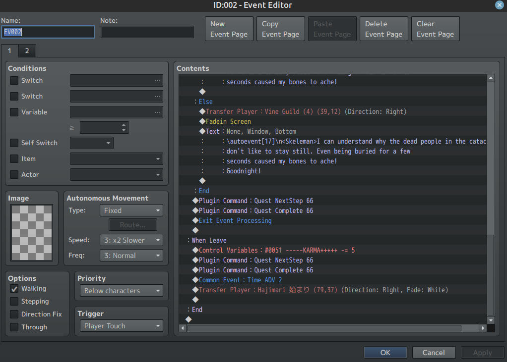
Task: Switch to event page tab 2
Action: 27,51
